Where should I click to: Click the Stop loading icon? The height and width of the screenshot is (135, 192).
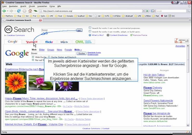24,11
